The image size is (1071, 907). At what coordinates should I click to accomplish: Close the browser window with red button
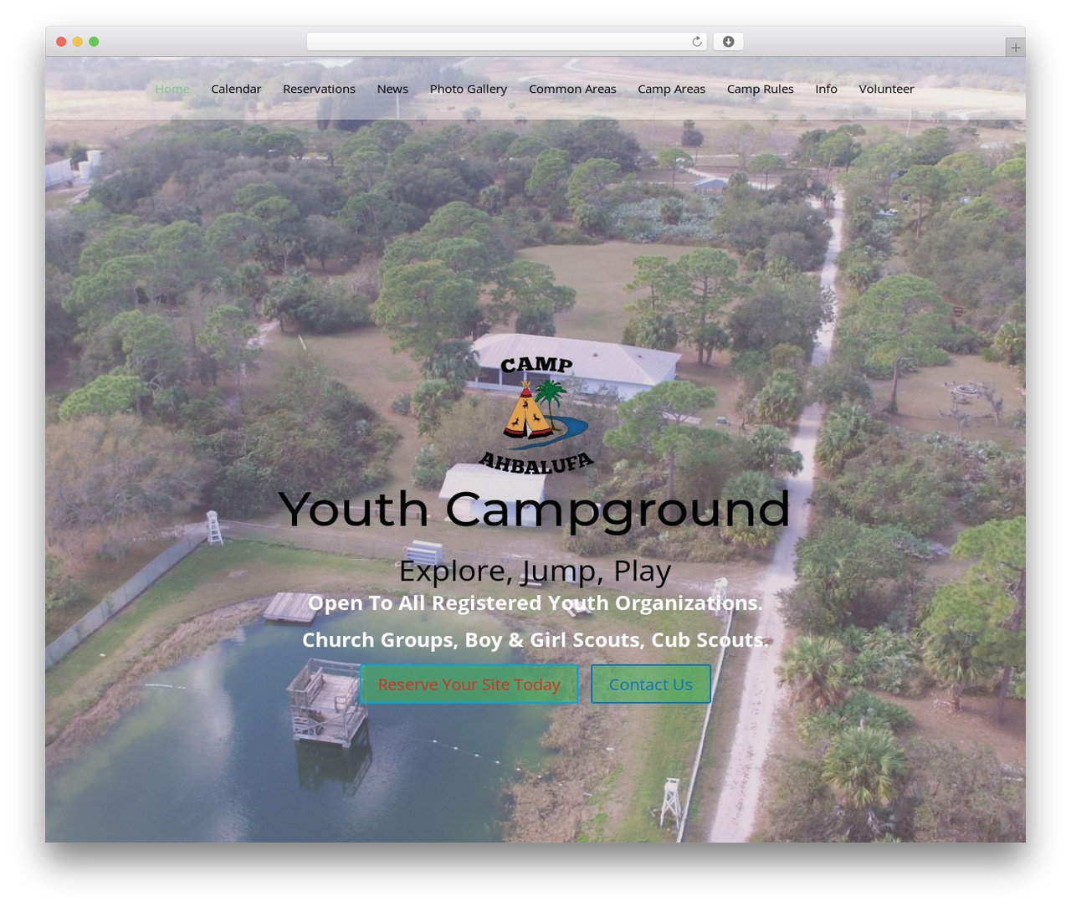point(61,42)
